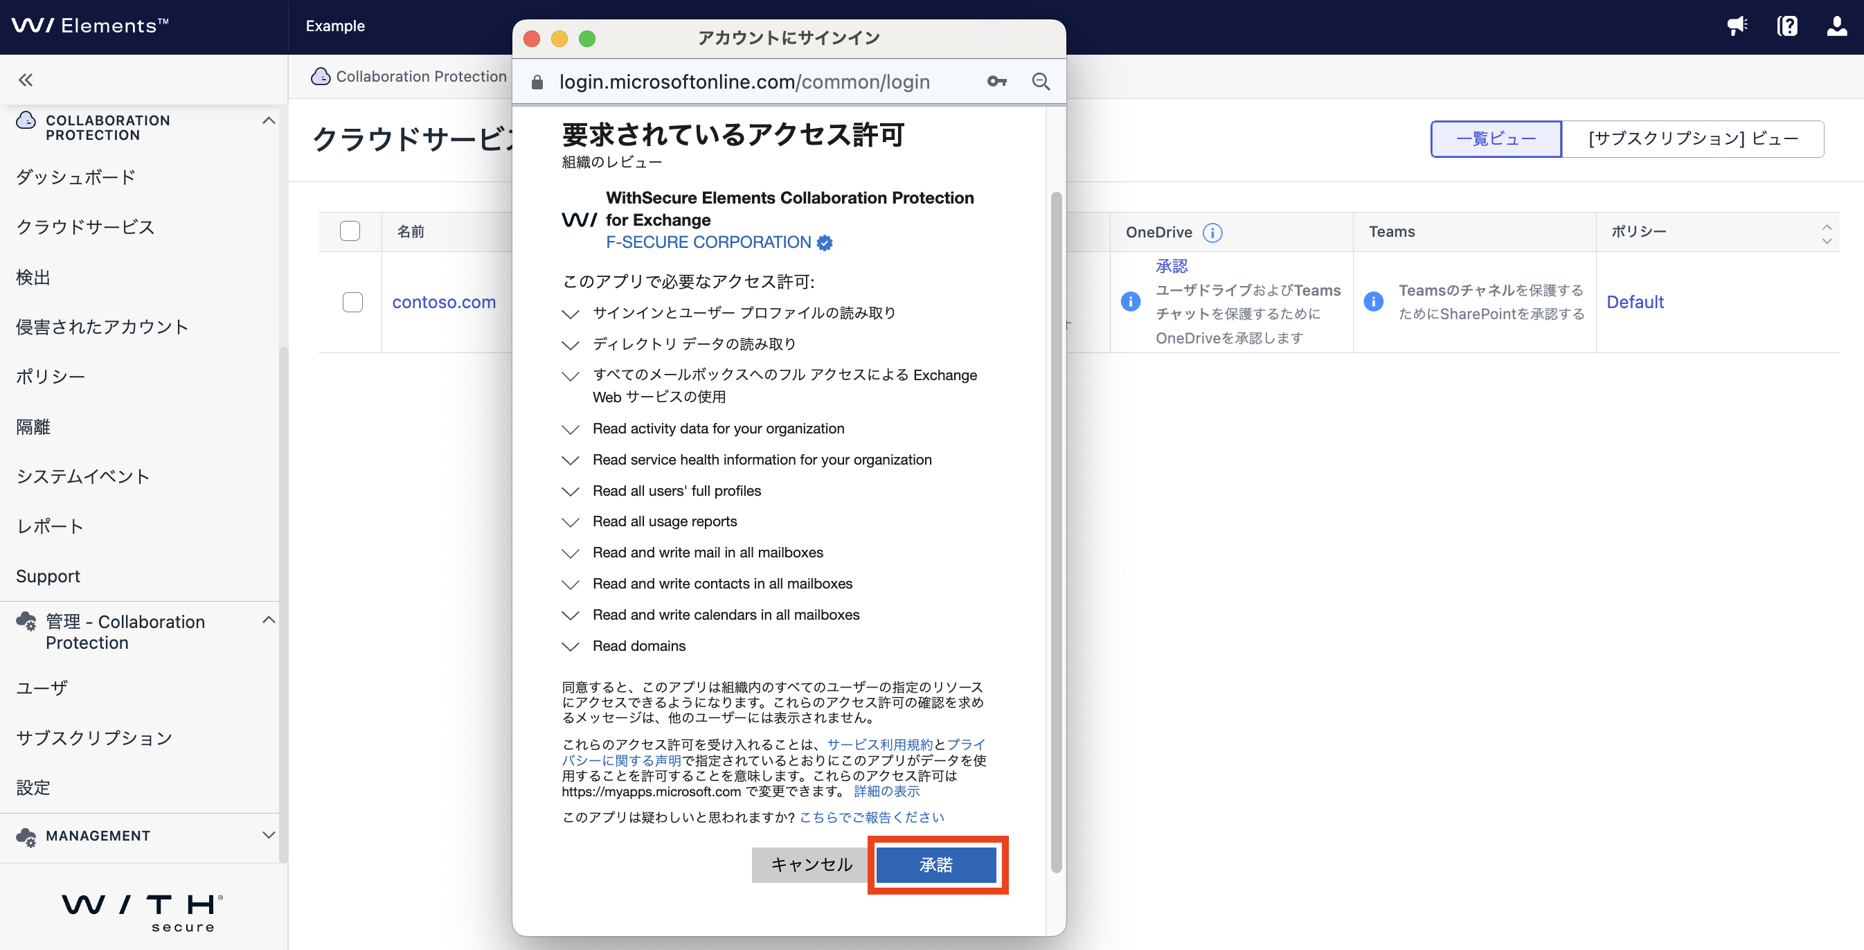Expand Read service health information permission

[x=571, y=460]
